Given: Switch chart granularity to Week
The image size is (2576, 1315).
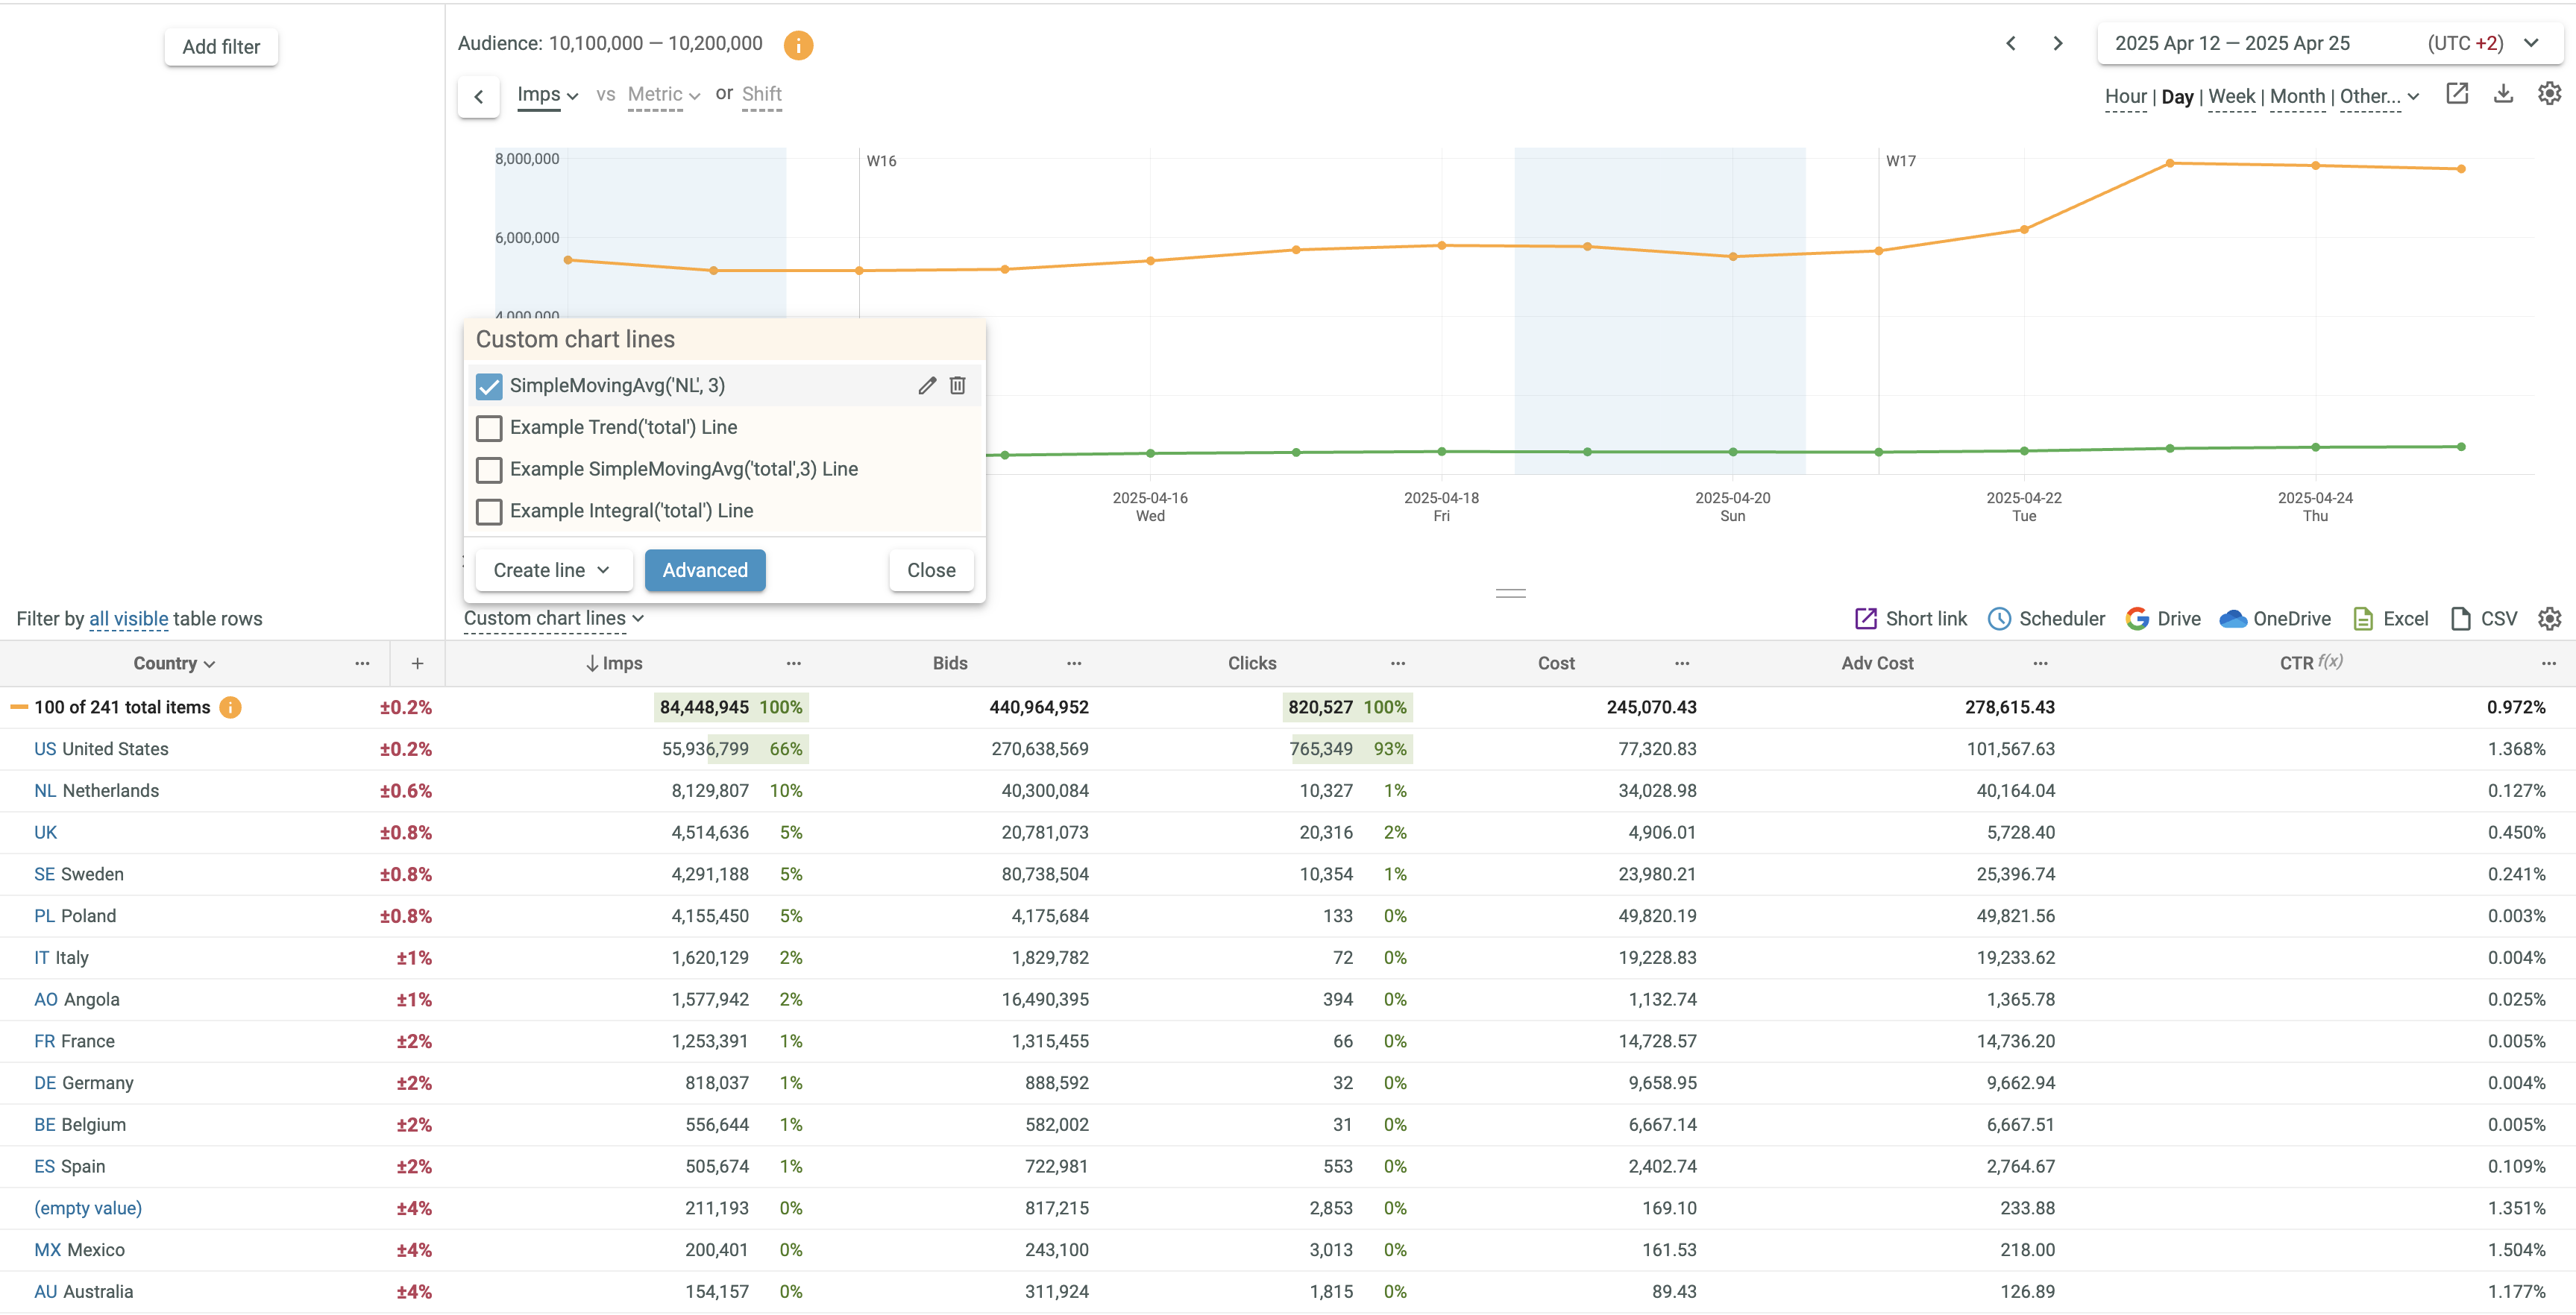Looking at the screenshot, I should [2231, 97].
